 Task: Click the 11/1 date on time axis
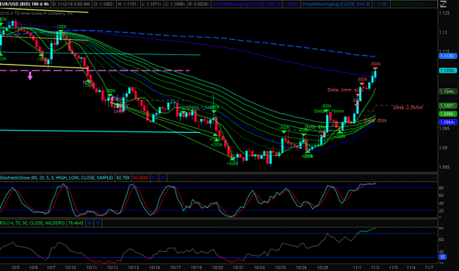tap(357, 267)
